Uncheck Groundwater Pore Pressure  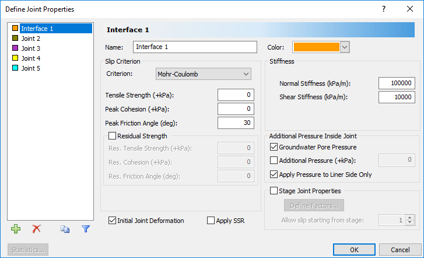point(274,147)
